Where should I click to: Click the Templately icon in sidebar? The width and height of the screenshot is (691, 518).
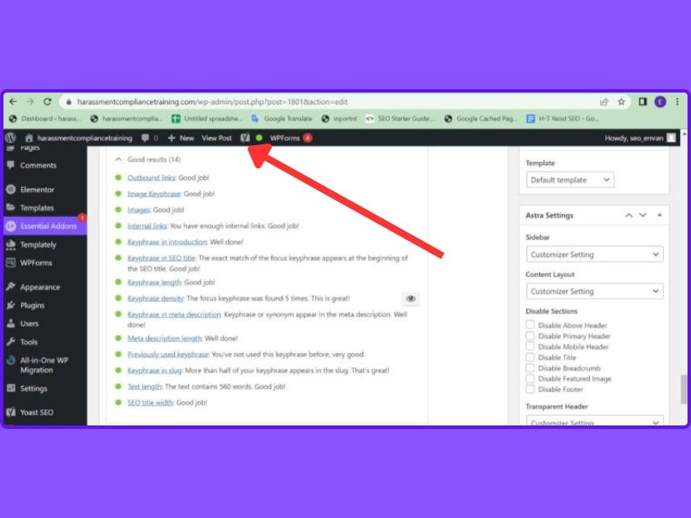click(11, 244)
